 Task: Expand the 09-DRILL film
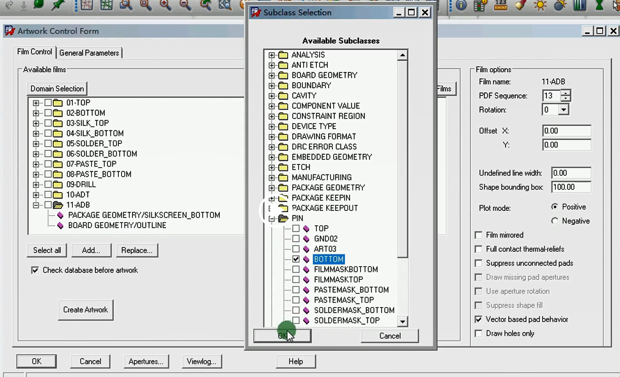pyautogui.click(x=36, y=185)
